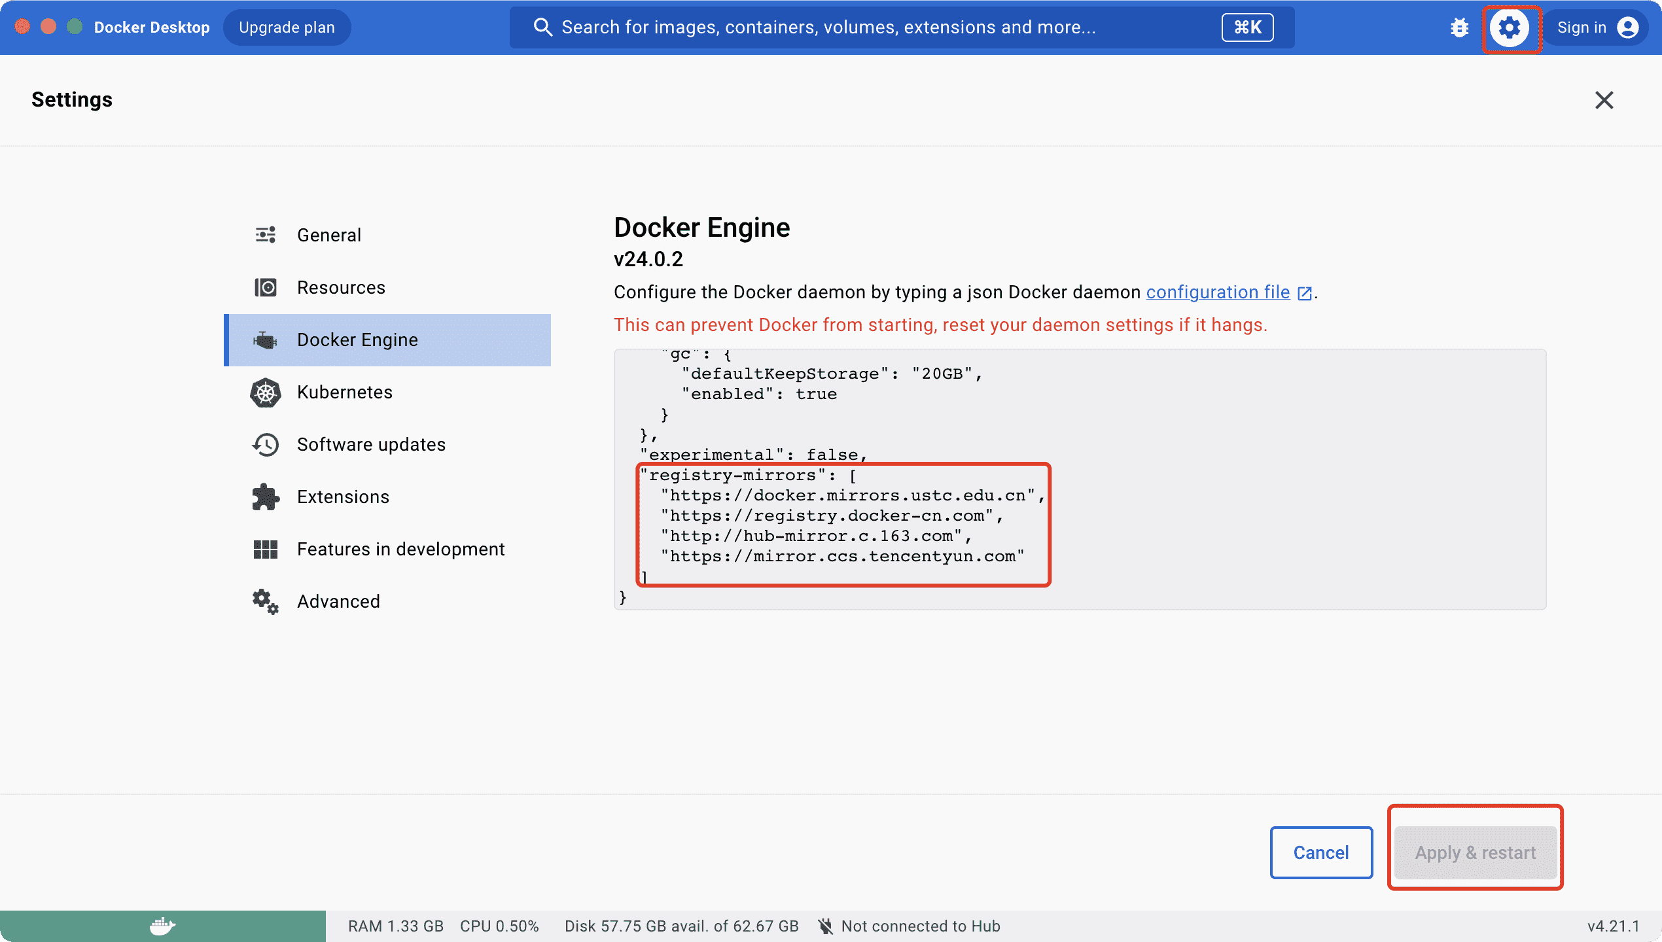Click the Extensions puzzle piece icon

coord(266,497)
